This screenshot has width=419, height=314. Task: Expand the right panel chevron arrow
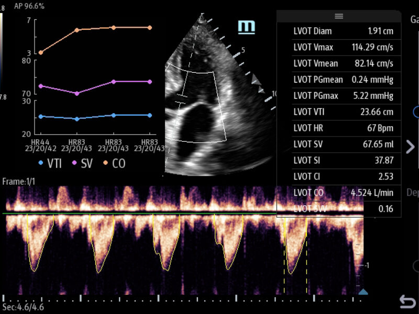point(410,147)
